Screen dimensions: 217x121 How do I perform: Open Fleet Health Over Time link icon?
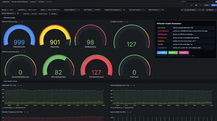point(21,85)
